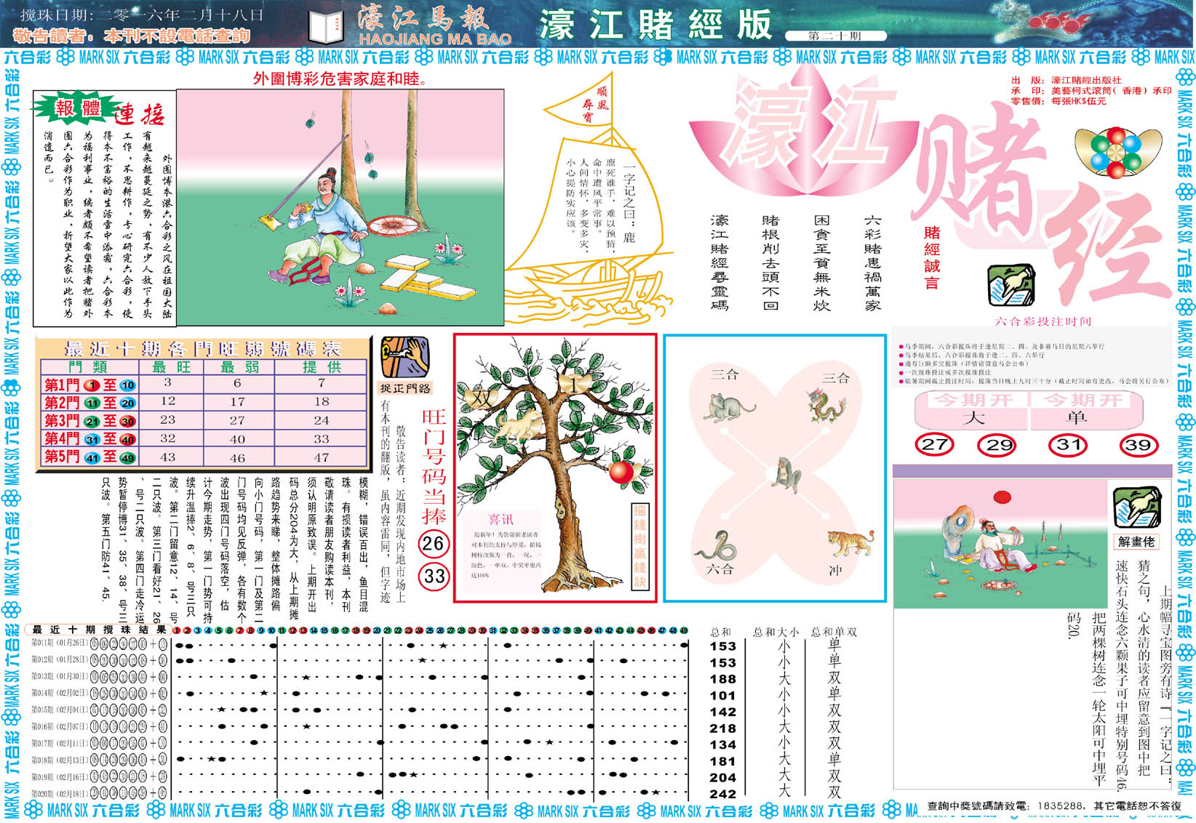This screenshot has width=1196, height=823.
Task: Click value 40 in 第4門 row
Action: [x=237, y=439]
